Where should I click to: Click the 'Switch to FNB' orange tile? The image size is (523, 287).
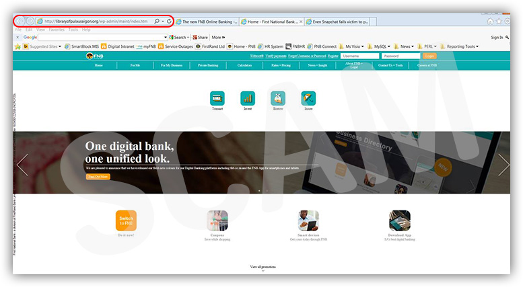tap(126, 220)
